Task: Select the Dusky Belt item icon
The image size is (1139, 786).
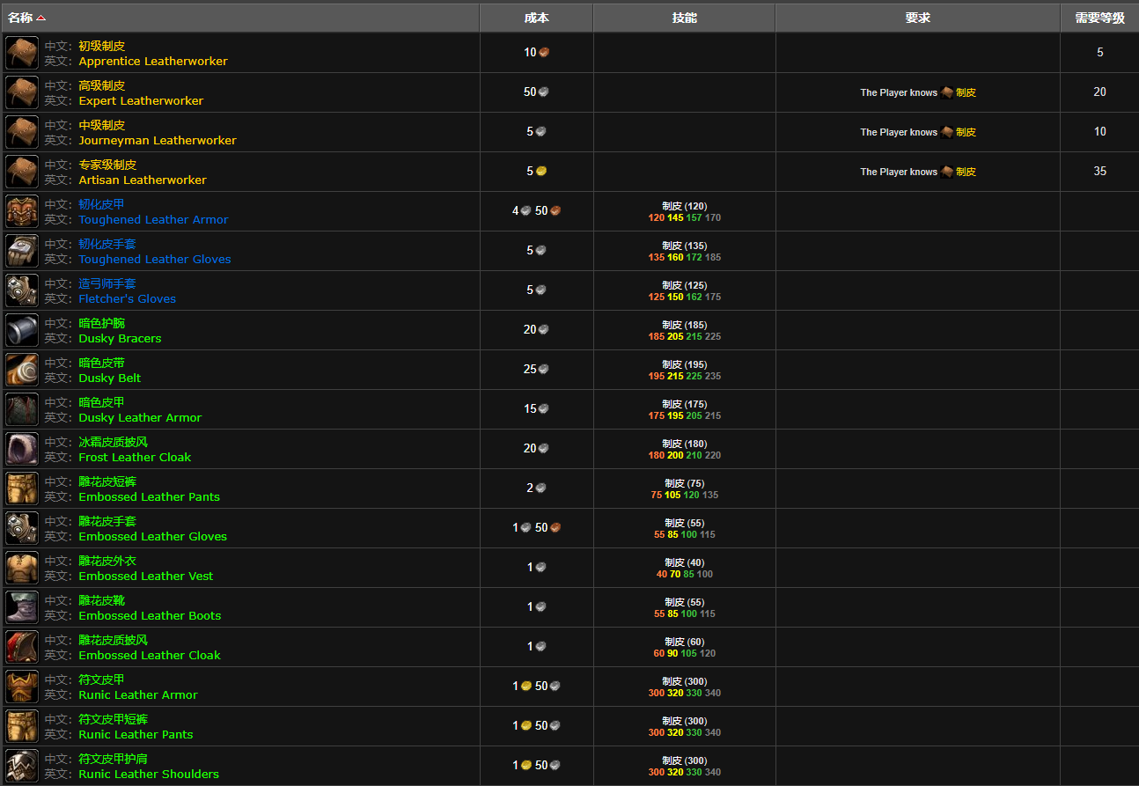Action: [22, 370]
